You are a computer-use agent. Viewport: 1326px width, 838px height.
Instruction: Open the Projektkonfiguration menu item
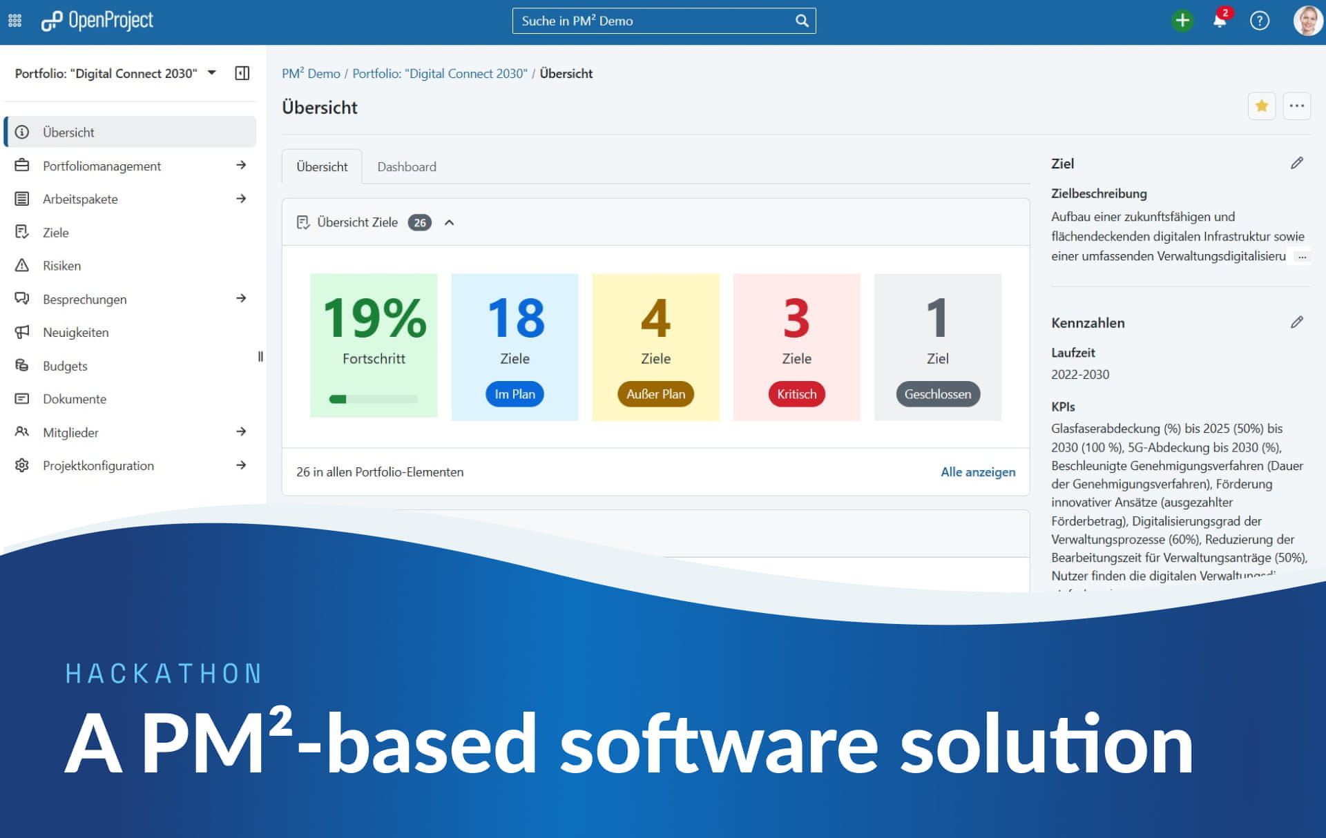click(98, 465)
